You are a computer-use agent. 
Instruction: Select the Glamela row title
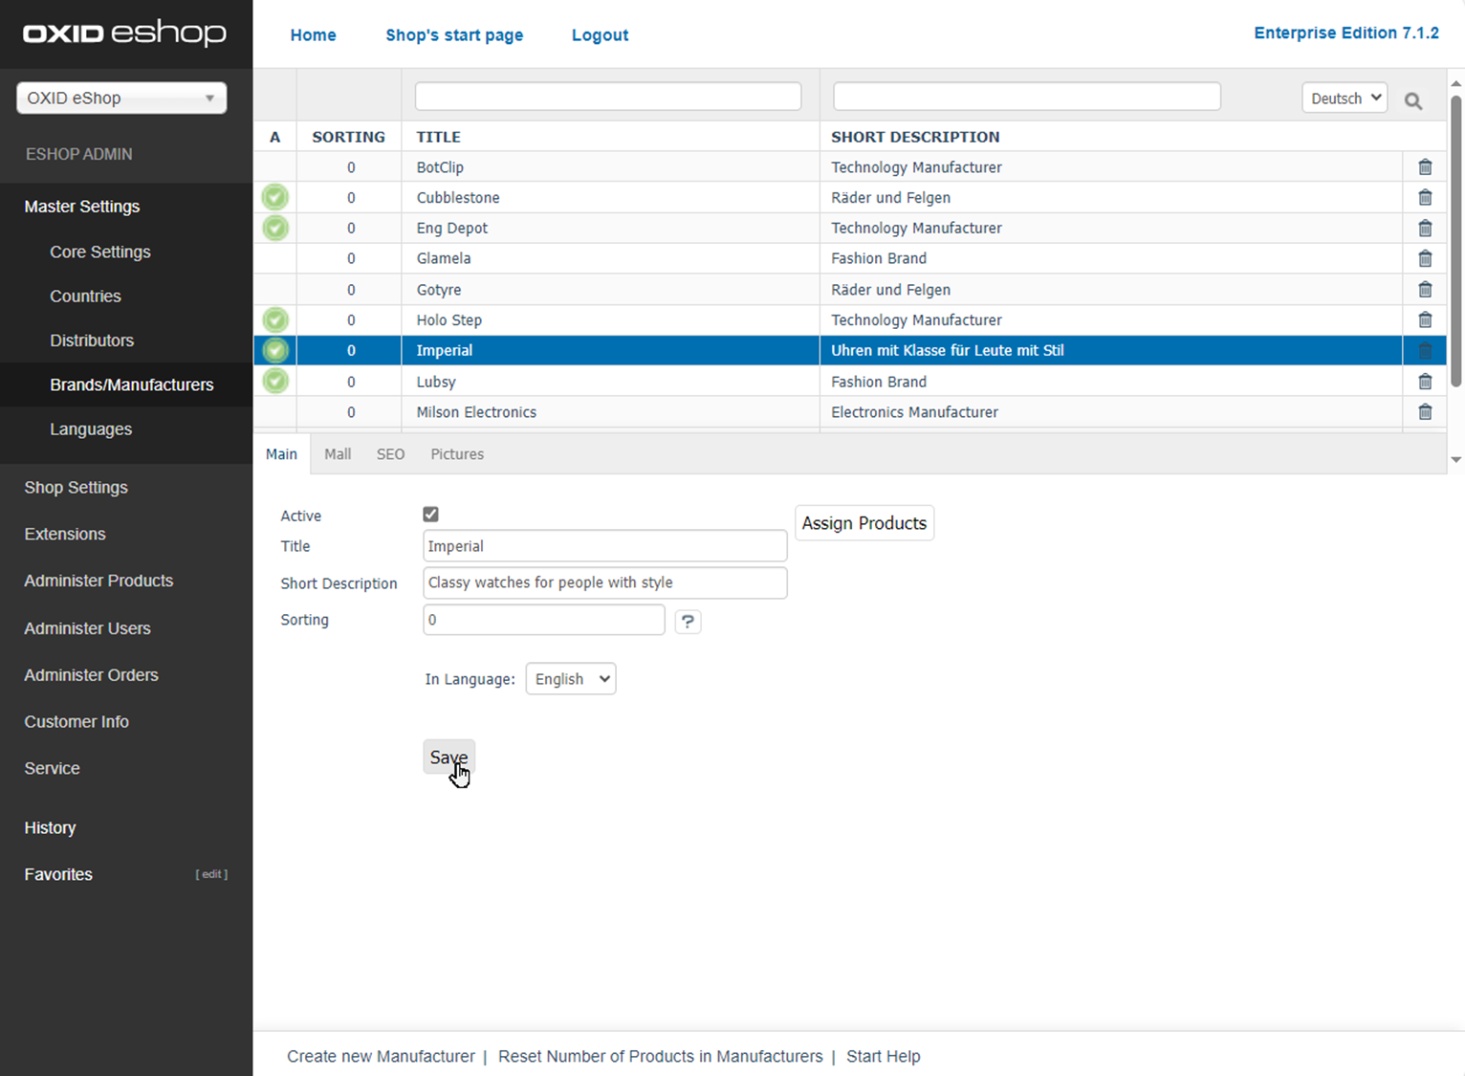click(x=444, y=258)
